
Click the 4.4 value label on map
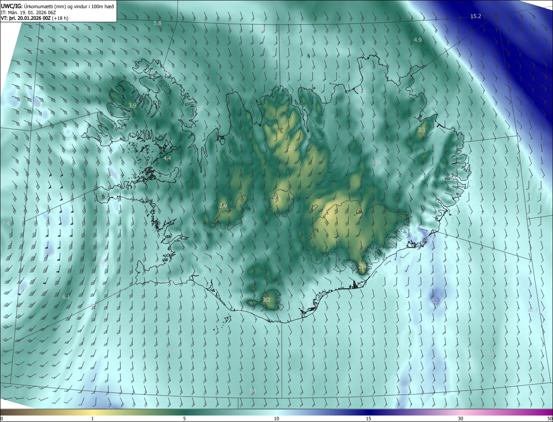coord(167,158)
